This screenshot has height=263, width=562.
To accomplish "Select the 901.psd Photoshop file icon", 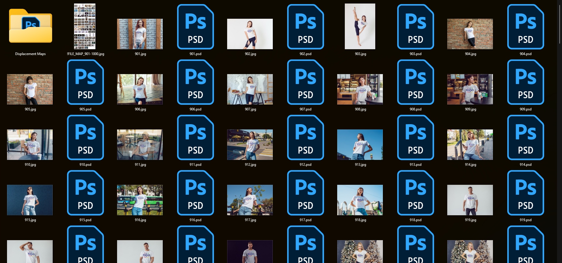I will tap(195, 27).
